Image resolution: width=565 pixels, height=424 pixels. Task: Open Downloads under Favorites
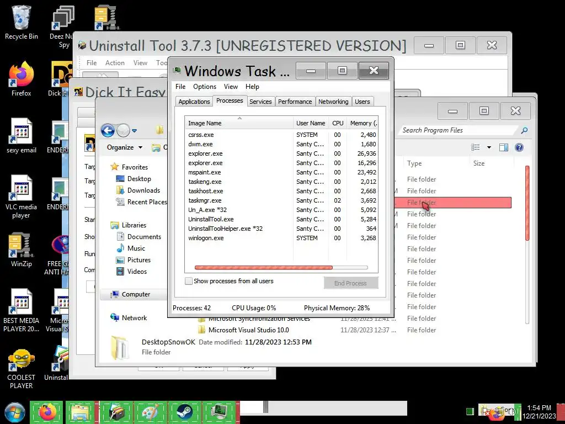click(x=143, y=190)
